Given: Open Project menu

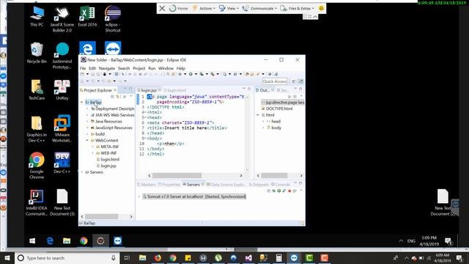Looking at the screenshot, I should (139, 68).
